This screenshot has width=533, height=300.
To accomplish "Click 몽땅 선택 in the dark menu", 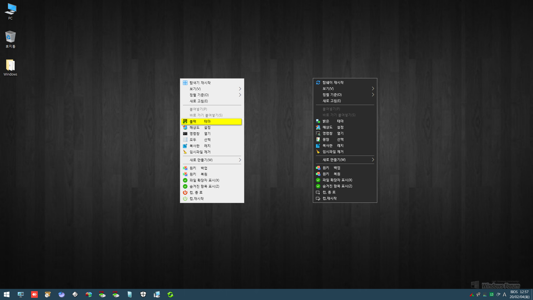I will pos(345,139).
